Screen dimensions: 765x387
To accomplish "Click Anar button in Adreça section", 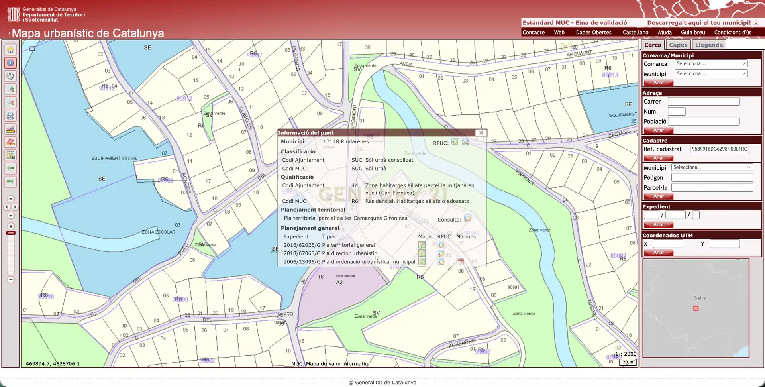I will pos(658,130).
